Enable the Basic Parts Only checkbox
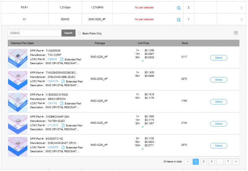 pyautogui.click(x=80, y=33)
